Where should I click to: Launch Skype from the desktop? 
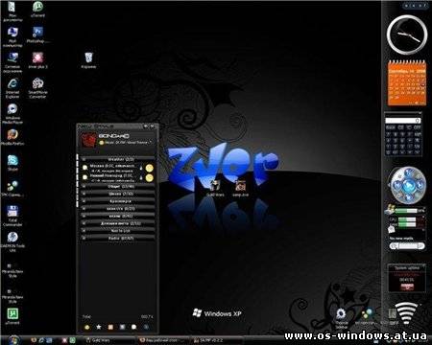(x=12, y=162)
